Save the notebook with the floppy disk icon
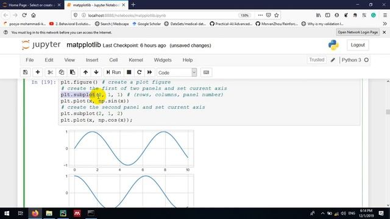390x219 pixels. 25,72
